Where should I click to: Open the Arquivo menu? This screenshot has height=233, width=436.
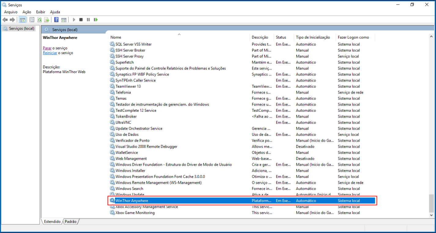point(11,12)
